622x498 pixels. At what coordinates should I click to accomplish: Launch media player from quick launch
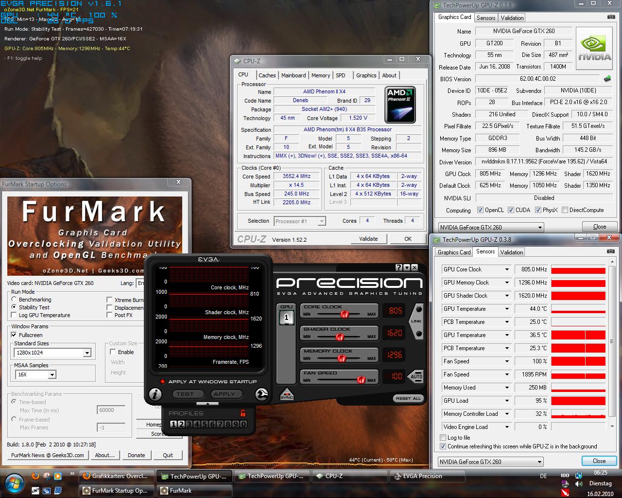point(58,476)
